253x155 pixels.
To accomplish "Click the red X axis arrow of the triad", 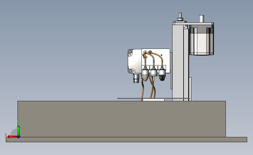I will point(13,137).
